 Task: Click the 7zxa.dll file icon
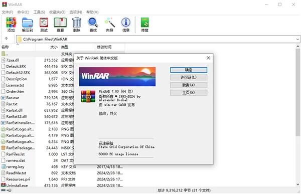coord(4,60)
